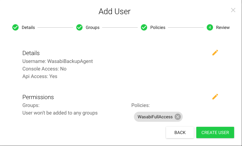Remove the WasabiFullAccess policy chip

178,117
